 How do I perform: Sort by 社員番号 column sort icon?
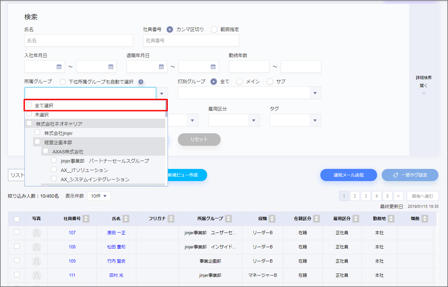[x=86, y=219]
